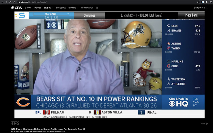The height and width of the screenshot is (133, 213).
Task: Click the NFL Power Rankings video title
Action: point(48,129)
